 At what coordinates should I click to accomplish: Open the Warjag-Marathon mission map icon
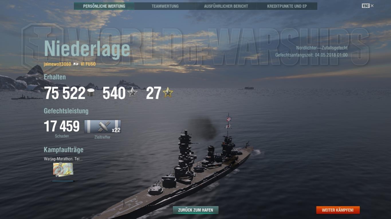(63, 170)
